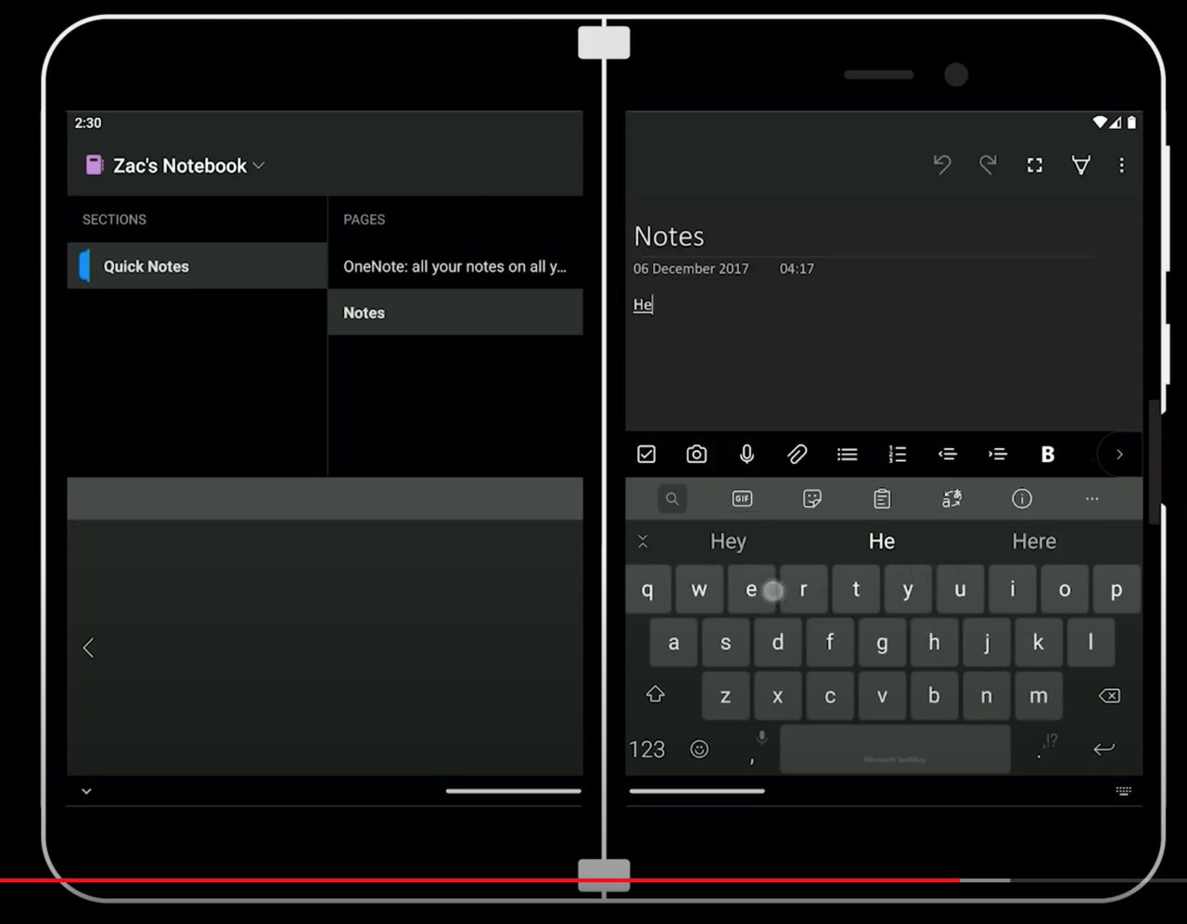Click the time "04:17"
Viewport: 1187px width, 924px height.
[797, 269]
